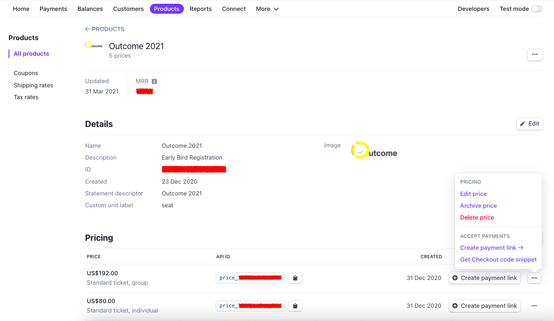
Task: Select All products in the sidebar
Action: click(x=32, y=54)
